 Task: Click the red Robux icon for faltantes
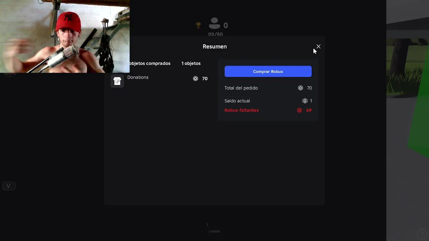coord(299,110)
